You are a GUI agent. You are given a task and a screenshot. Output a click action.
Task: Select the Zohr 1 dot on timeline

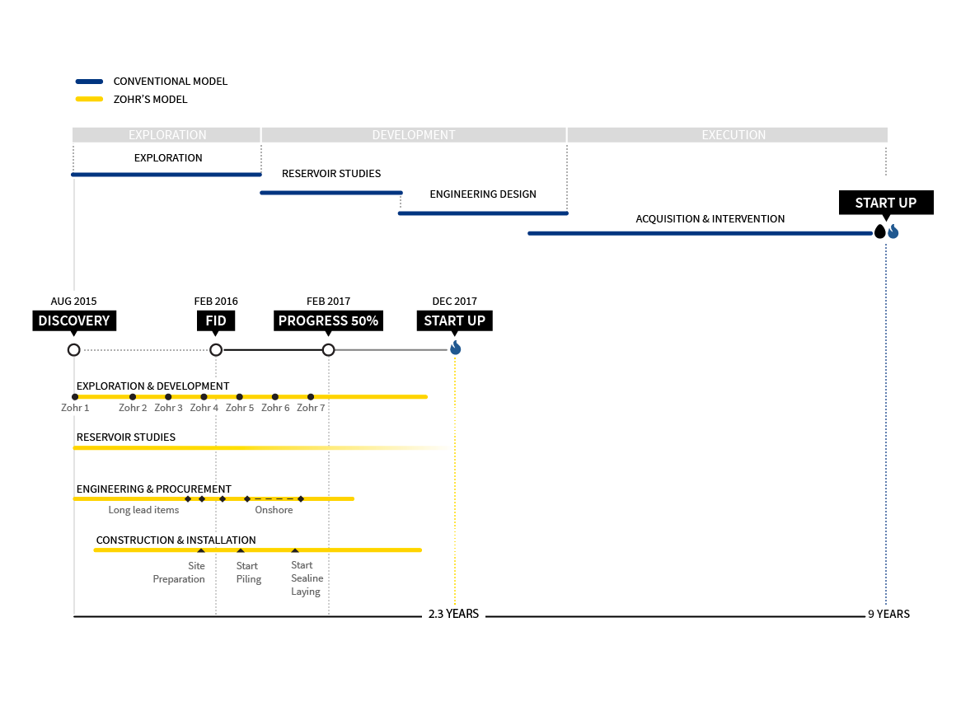75,397
